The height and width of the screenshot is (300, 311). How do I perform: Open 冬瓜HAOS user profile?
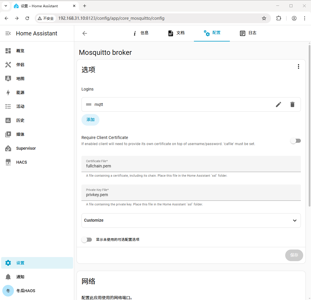[x=37, y=291]
